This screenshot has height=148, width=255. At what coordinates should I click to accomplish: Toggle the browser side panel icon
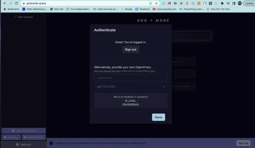234,3
